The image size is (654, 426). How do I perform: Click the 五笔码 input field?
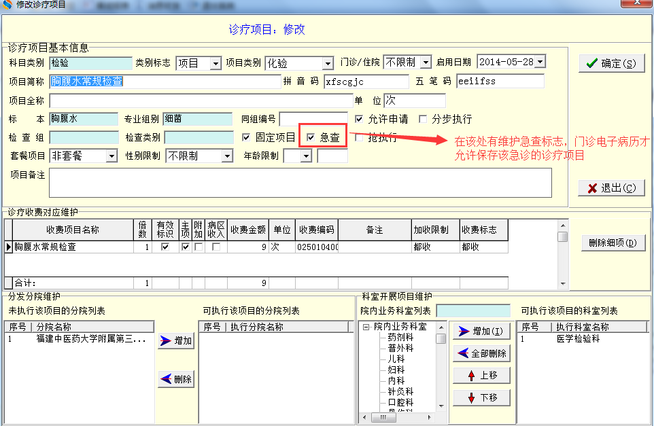[x=500, y=82]
